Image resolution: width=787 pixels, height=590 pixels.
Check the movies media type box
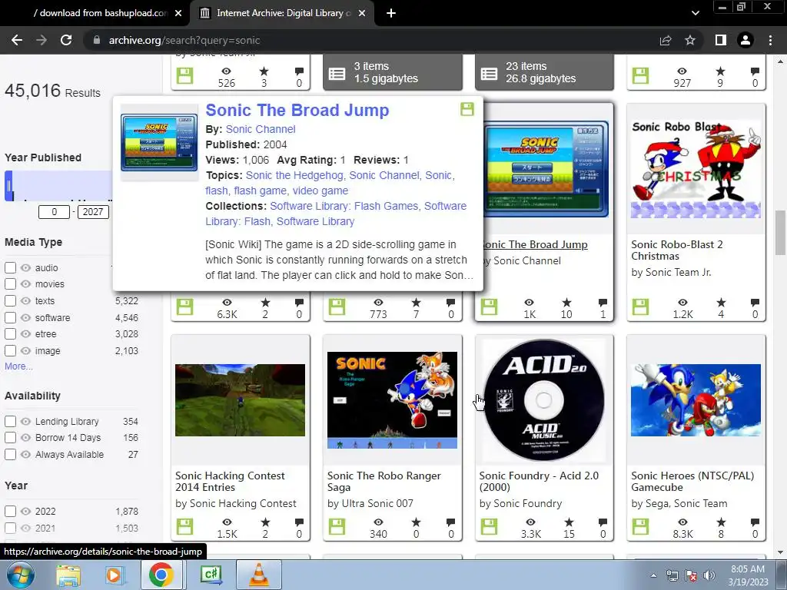click(10, 284)
